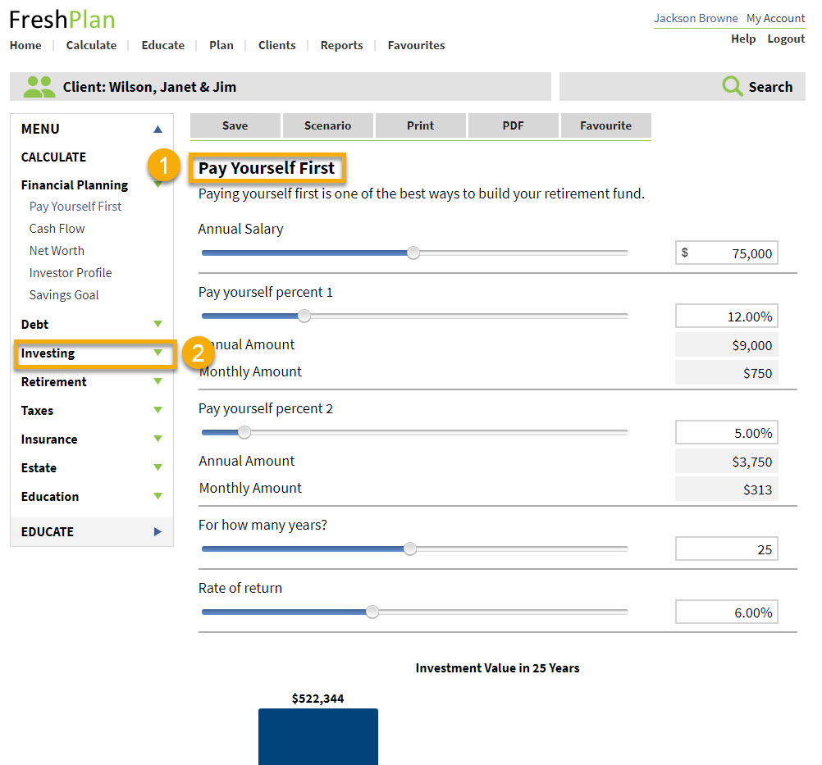Open the Calculate navigation item
The image size is (822, 765).
coord(91,45)
